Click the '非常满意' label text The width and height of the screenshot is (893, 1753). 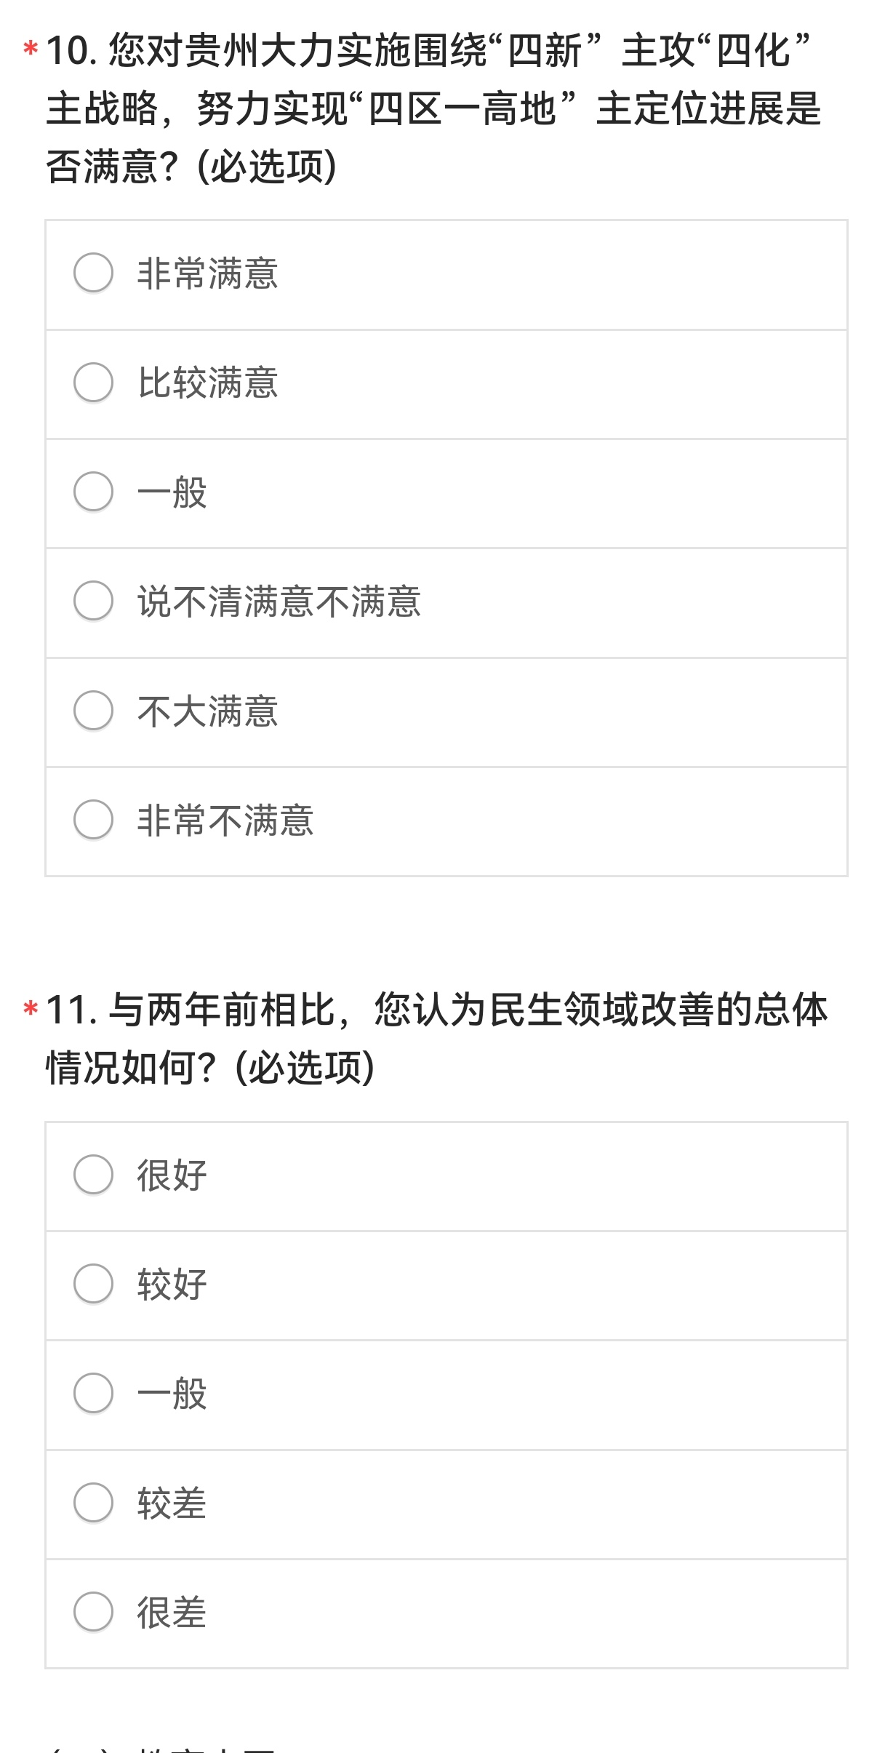click(x=208, y=273)
